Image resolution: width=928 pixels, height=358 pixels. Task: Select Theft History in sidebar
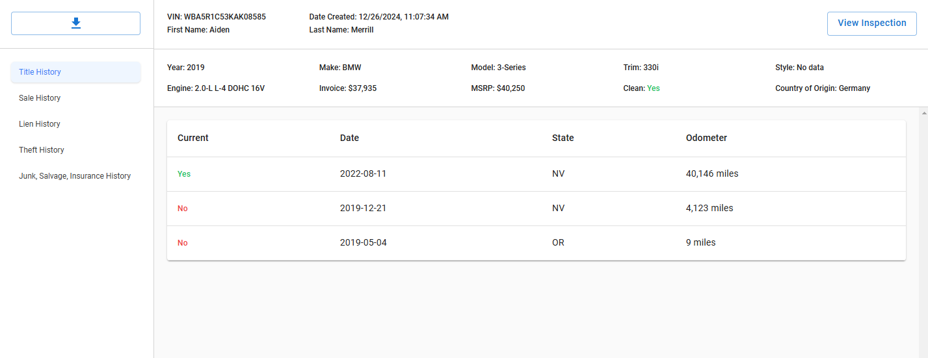click(x=75, y=150)
